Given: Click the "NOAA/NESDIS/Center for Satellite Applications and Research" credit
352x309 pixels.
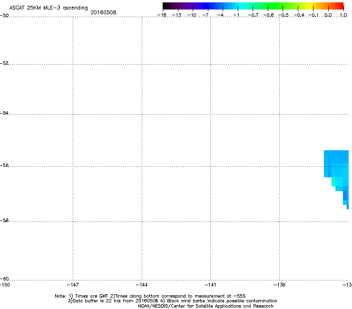Looking at the screenshot, I should (x=205, y=306).
